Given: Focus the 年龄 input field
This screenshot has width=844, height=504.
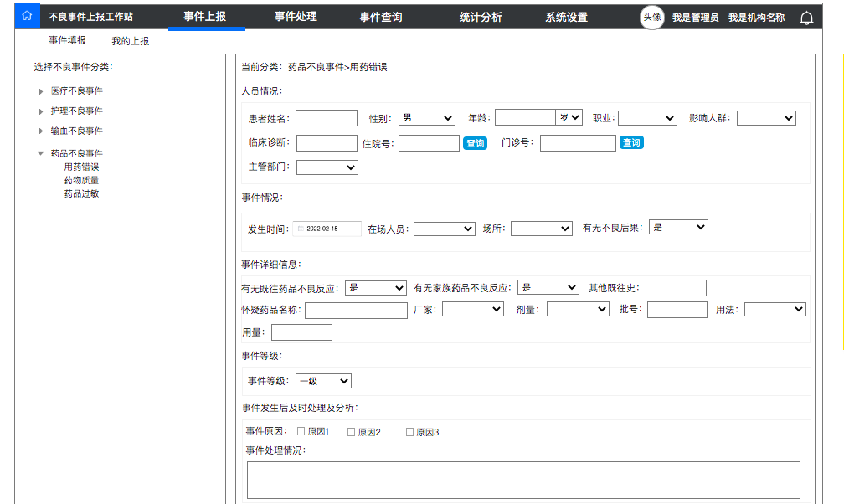Looking at the screenshot, I should pos(525,117).
